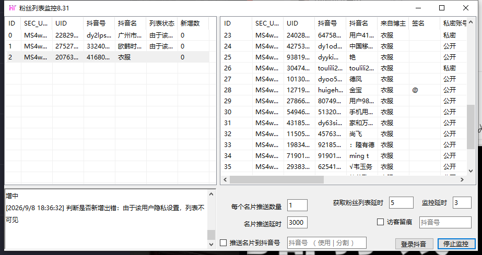The width and height of the screenshot is (482, 255).
Task: Click log panel scrollbar down arrow
Action: tap(211, 245)
